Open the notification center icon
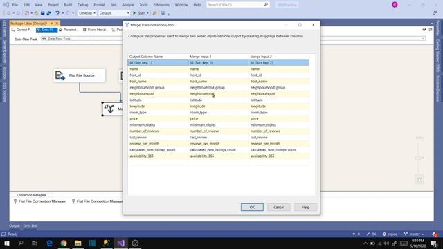443x249 pixels. click(x=434, y=243)
